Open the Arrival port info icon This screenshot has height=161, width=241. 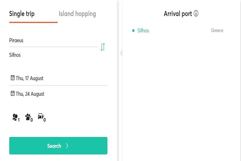tap(196, 13)
